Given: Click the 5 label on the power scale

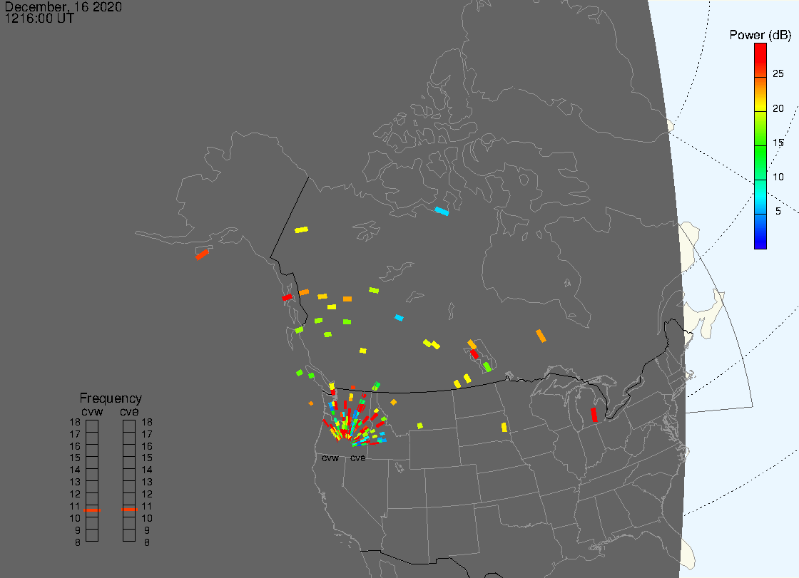Looking at the screenshot, I should [778, 212].
